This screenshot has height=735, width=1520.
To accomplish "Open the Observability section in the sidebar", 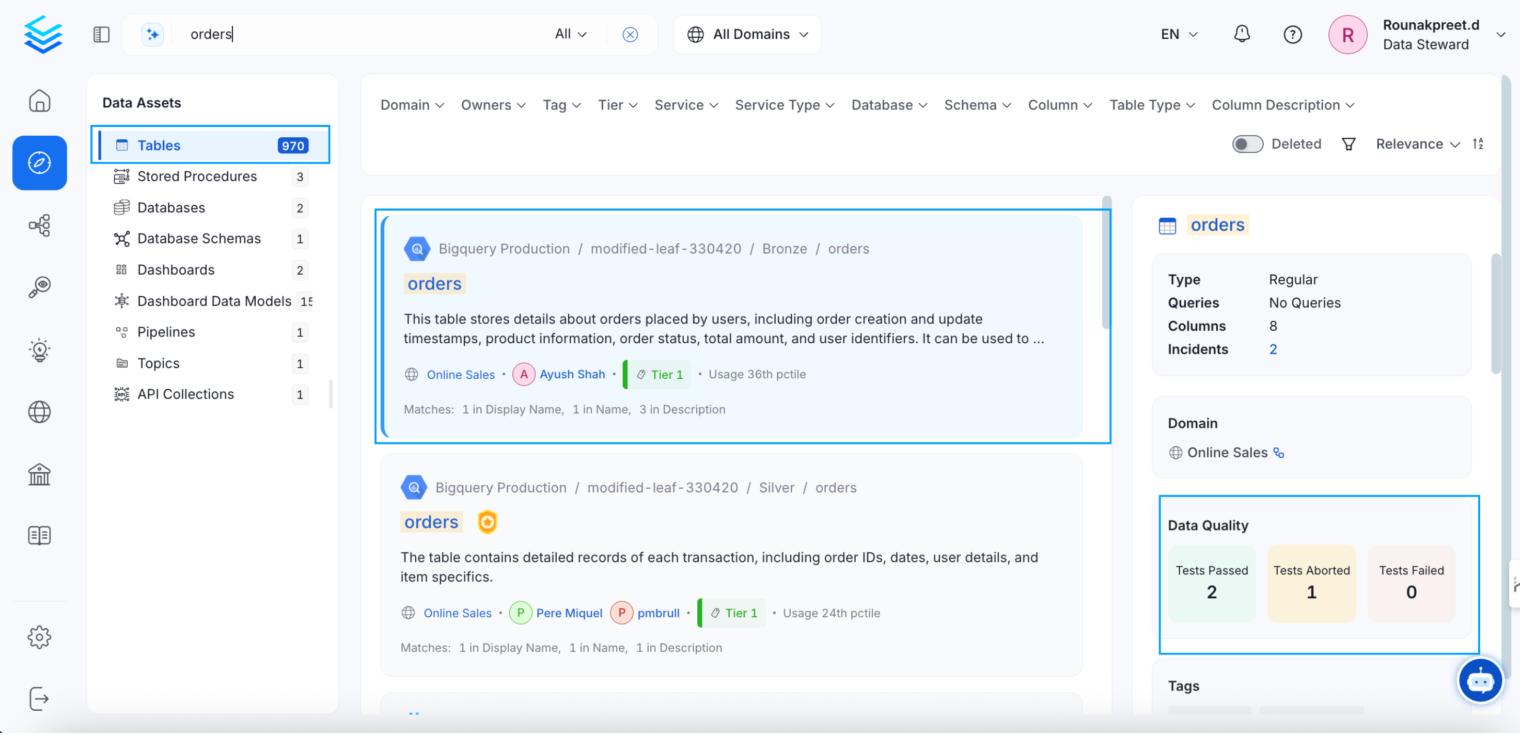I will coord(40,287).
